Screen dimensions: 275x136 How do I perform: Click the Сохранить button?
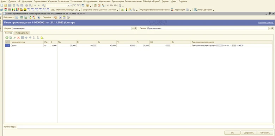click(x=249, y=133)
